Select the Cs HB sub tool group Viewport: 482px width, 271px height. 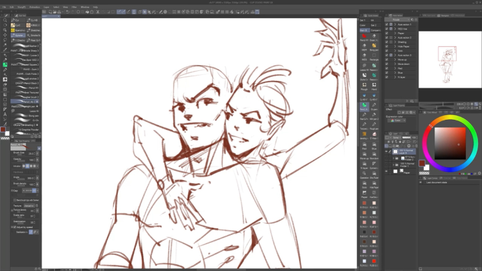(33, 20)
